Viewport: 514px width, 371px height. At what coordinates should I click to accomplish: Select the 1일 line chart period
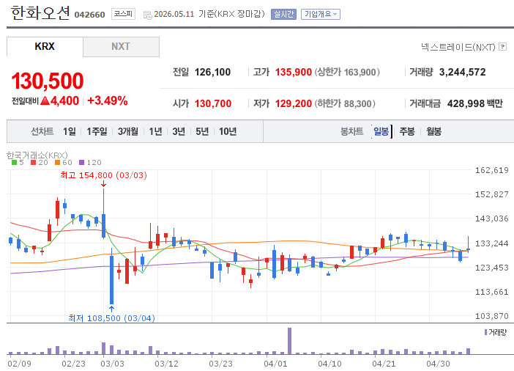click(69, 131)
